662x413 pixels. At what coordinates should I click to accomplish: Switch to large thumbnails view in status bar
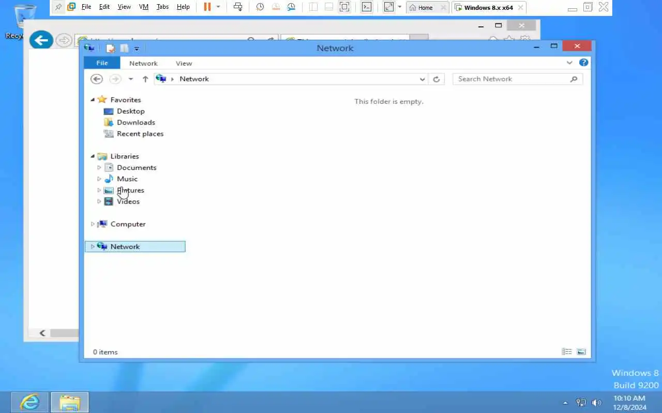tap(581, 352)
